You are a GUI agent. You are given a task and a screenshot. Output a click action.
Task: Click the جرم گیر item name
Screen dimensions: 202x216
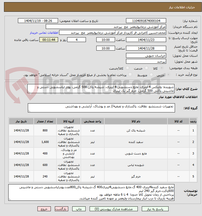coord(136,176)
